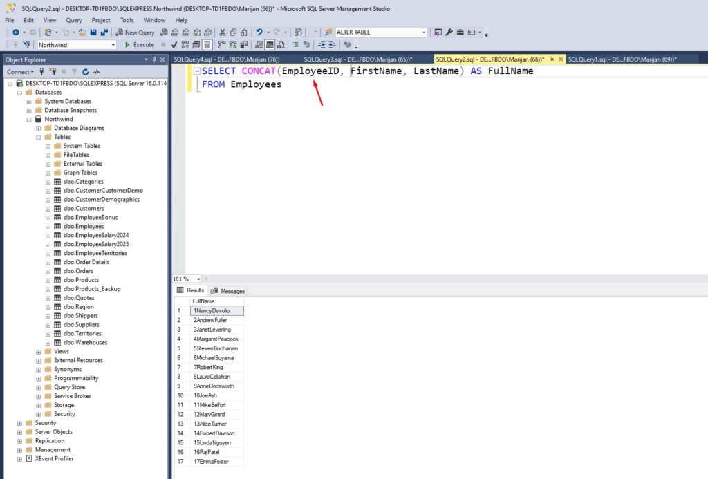This screenshot has width=708, height=479.
Task: Click the XMLA query icon
Action: click(197, 32)
